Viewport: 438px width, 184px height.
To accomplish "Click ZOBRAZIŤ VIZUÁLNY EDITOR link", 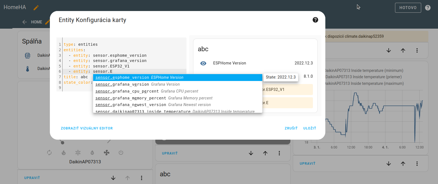I will point(87,128).
